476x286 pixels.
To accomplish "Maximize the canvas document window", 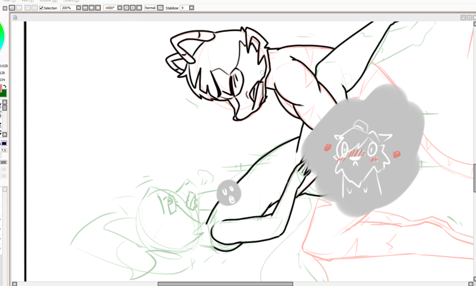I will (x=469, y=18).
